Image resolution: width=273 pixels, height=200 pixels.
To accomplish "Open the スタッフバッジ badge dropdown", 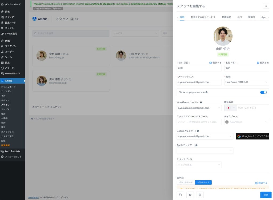I will [199, 165].
